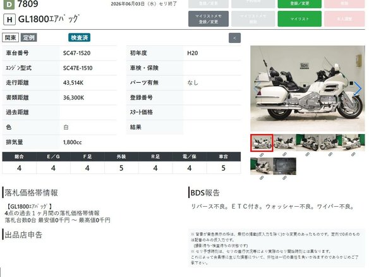Collapse panel with the gray chevron button
Viewport: 369px width, 277px height.
(234, 38)
